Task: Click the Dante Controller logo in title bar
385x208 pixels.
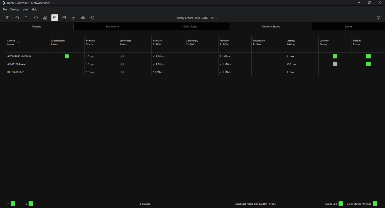Action: coord(4,3)
